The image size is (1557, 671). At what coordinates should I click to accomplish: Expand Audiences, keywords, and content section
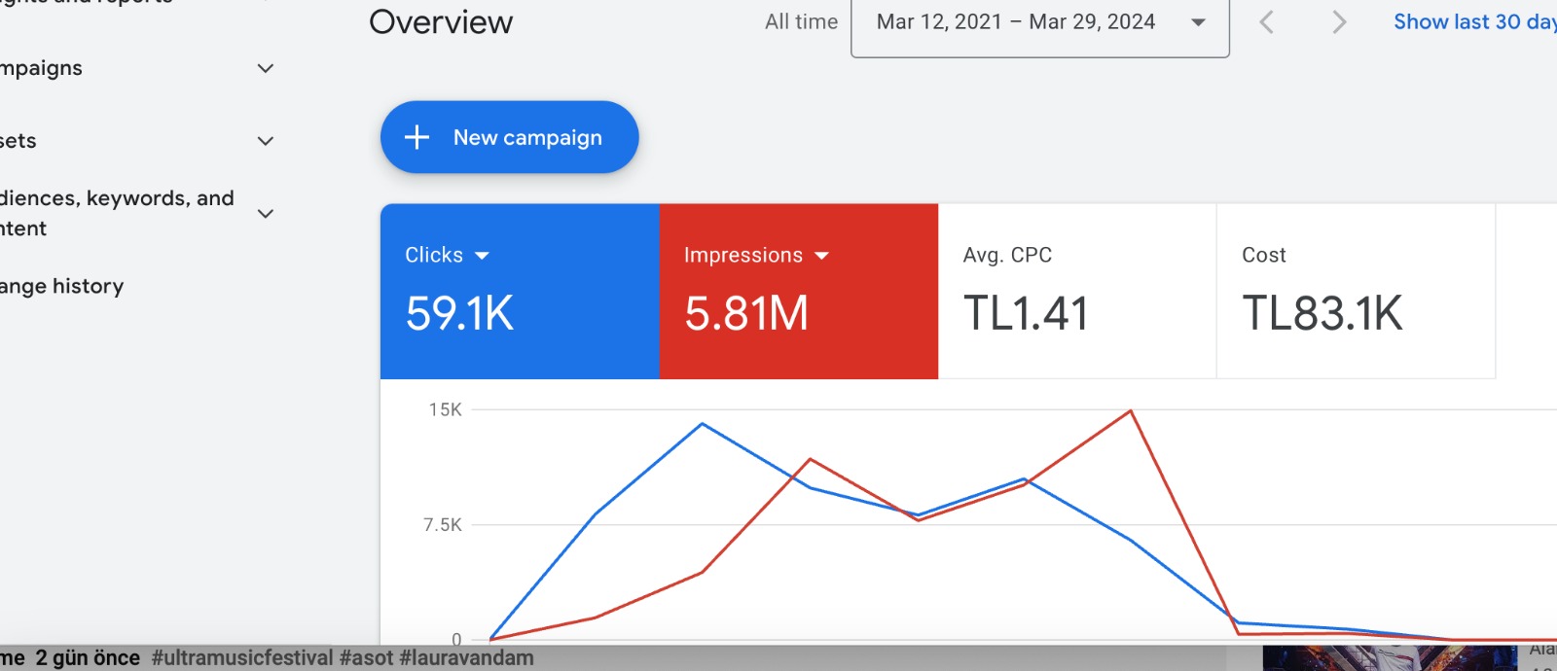click(265, 213)
